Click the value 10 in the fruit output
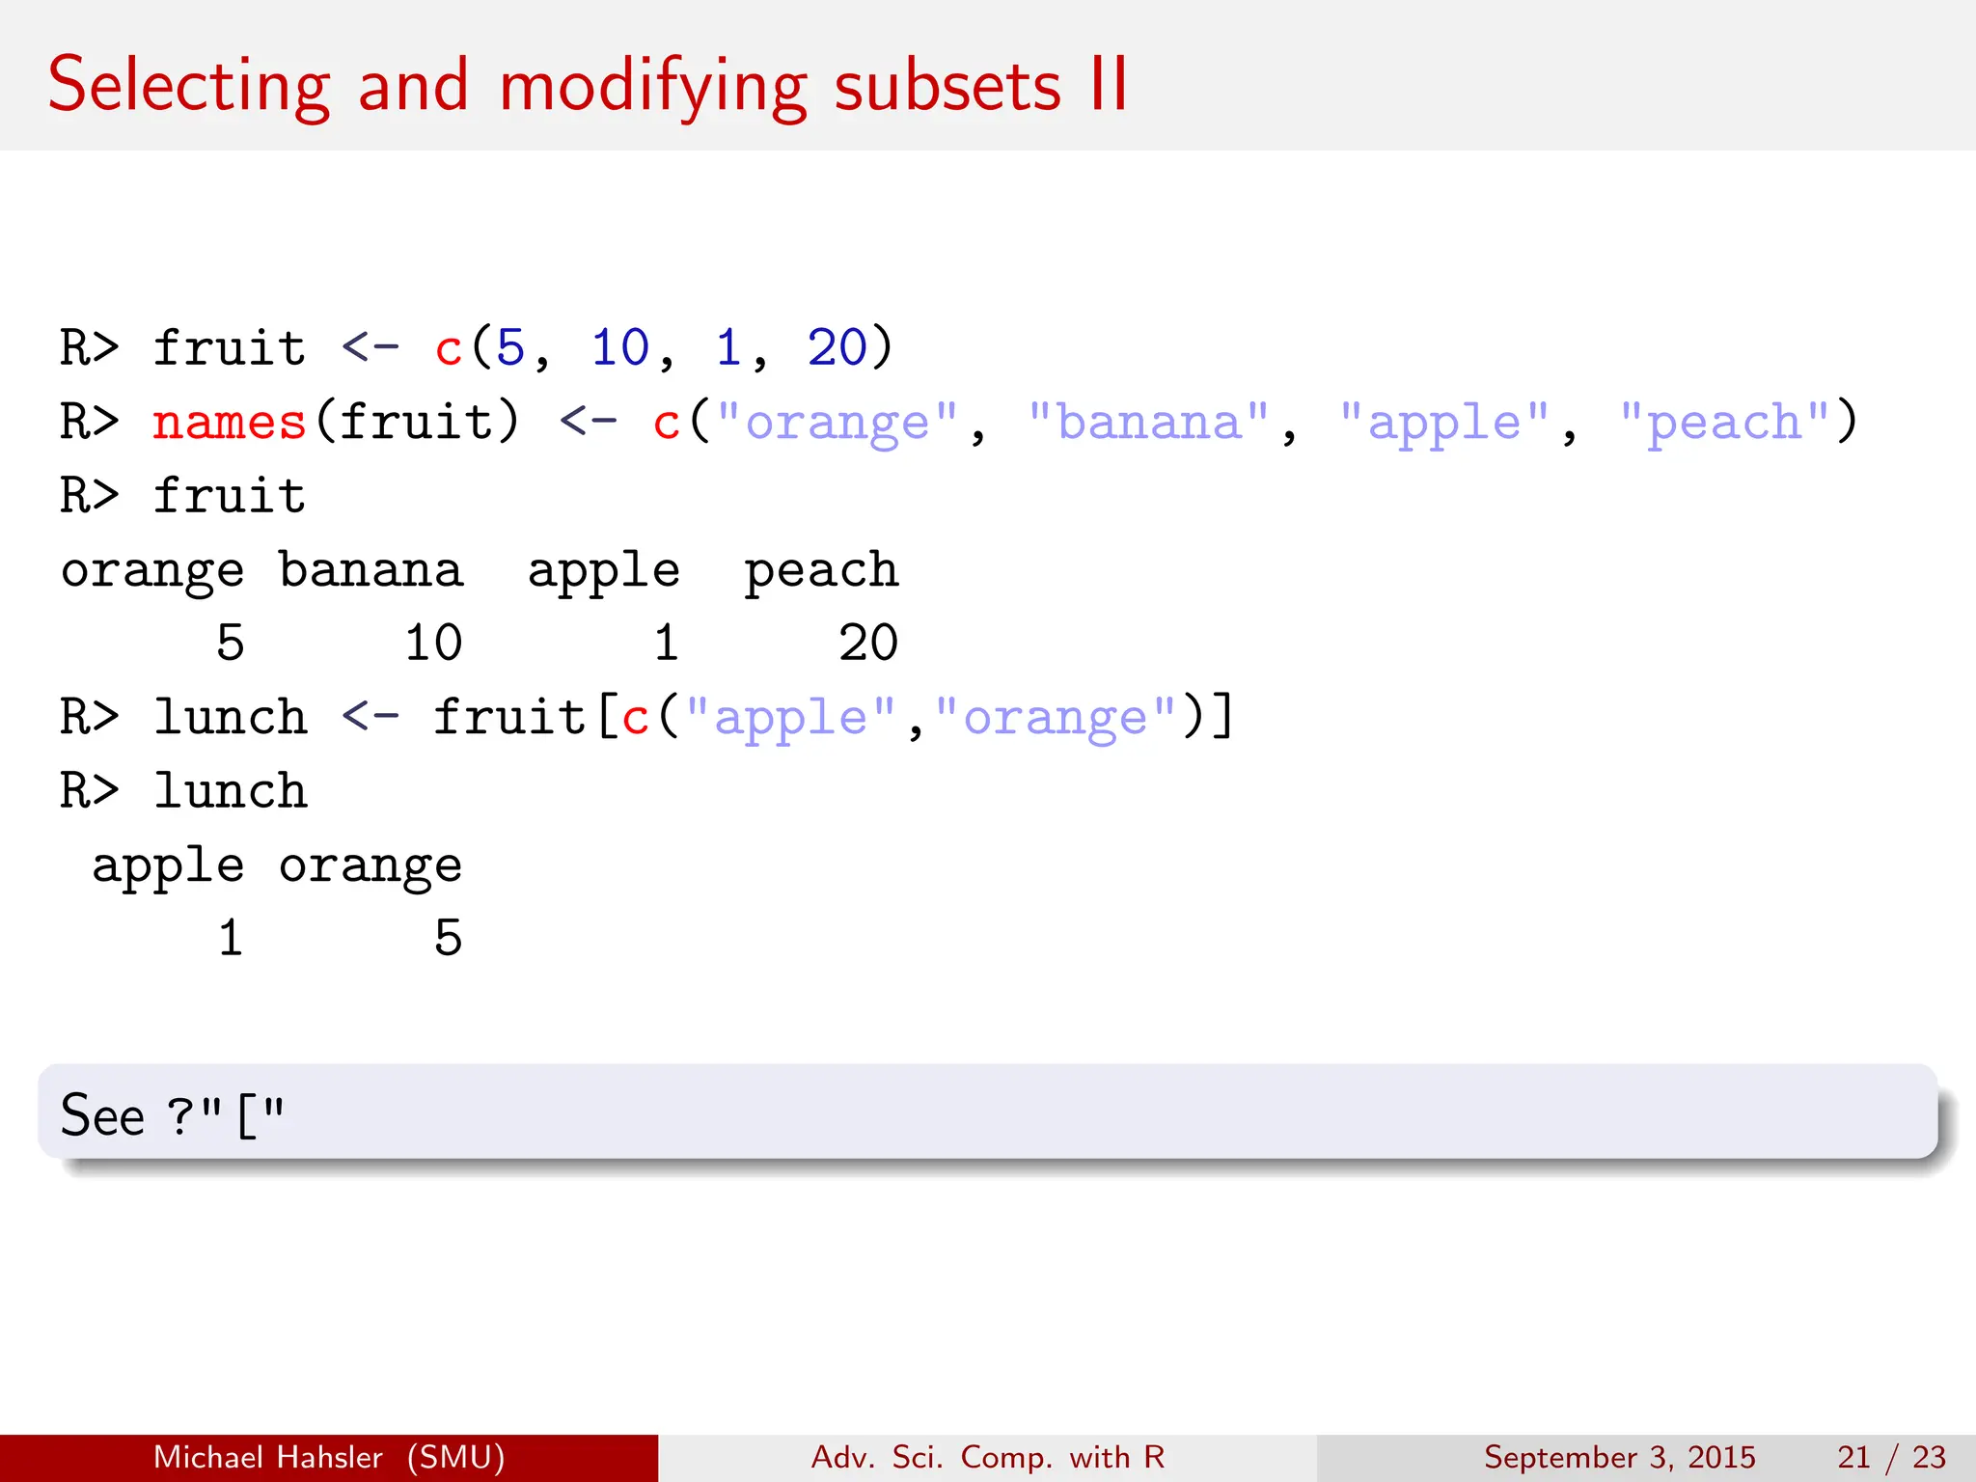Image resolution: width=1976 pixels, height=1482 pixels. [x=433, y=643]
